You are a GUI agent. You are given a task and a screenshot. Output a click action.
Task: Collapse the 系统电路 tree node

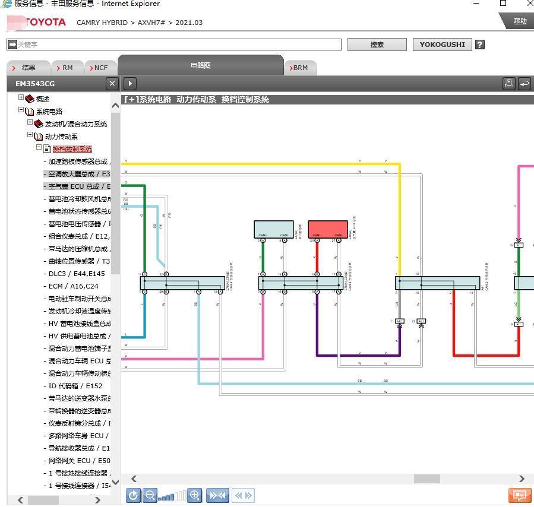tap(21, 110)
